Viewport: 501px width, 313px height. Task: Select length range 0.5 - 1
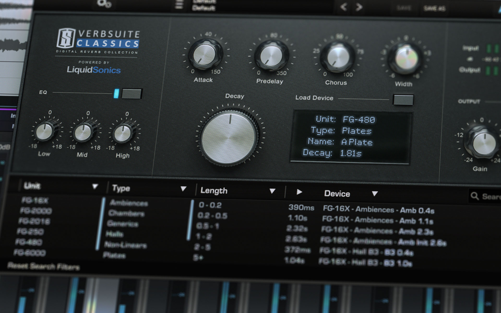(207, 226)
